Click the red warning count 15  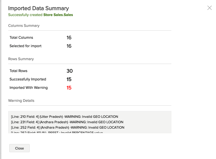click(69, 88)
